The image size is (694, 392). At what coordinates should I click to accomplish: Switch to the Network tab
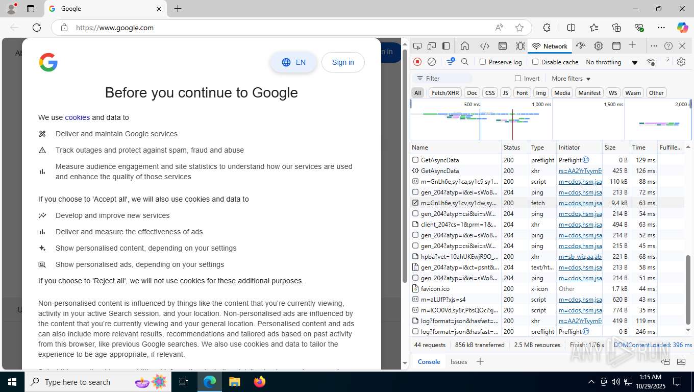[x=550, y=46]
